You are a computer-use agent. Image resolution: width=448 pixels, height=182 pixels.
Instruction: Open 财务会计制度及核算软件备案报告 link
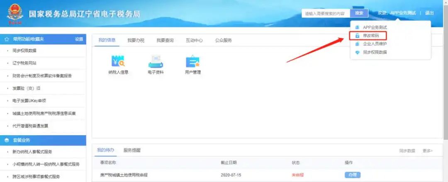(x=42, y=76)
